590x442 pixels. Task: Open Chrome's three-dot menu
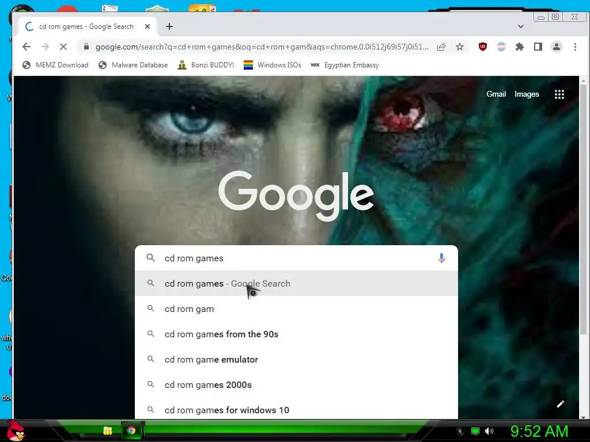click(575, 47)
